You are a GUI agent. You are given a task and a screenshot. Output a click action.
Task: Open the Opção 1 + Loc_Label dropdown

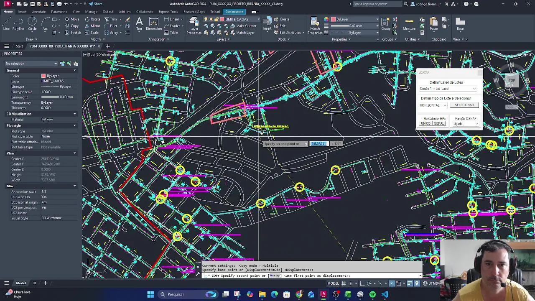tap(448, 89)
